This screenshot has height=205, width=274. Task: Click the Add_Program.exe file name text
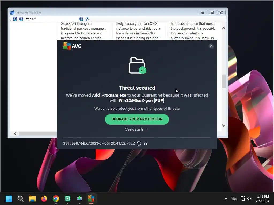[x=109, y=95]
